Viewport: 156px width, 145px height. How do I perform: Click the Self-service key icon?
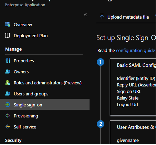pos(8,127)
